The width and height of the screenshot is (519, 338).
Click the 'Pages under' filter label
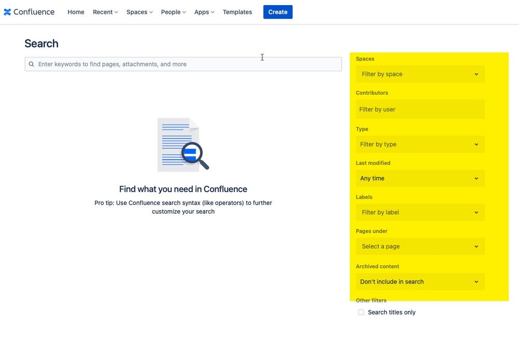[371, 231]
